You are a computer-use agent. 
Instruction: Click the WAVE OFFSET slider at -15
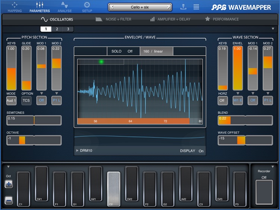245,140
